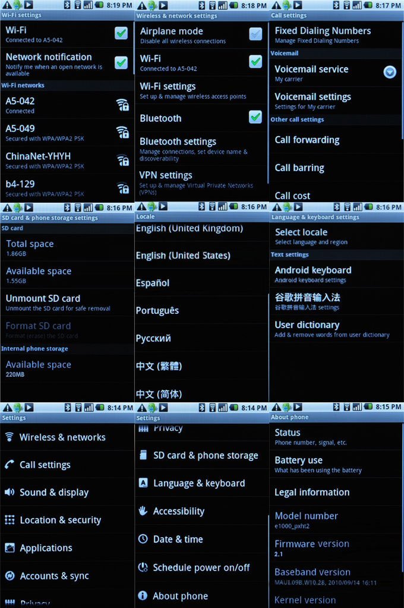The width and height of the screenshot is (404, 608).
Task: Tap the hand icon for Accessibility
Action: [x=143, y=511]
